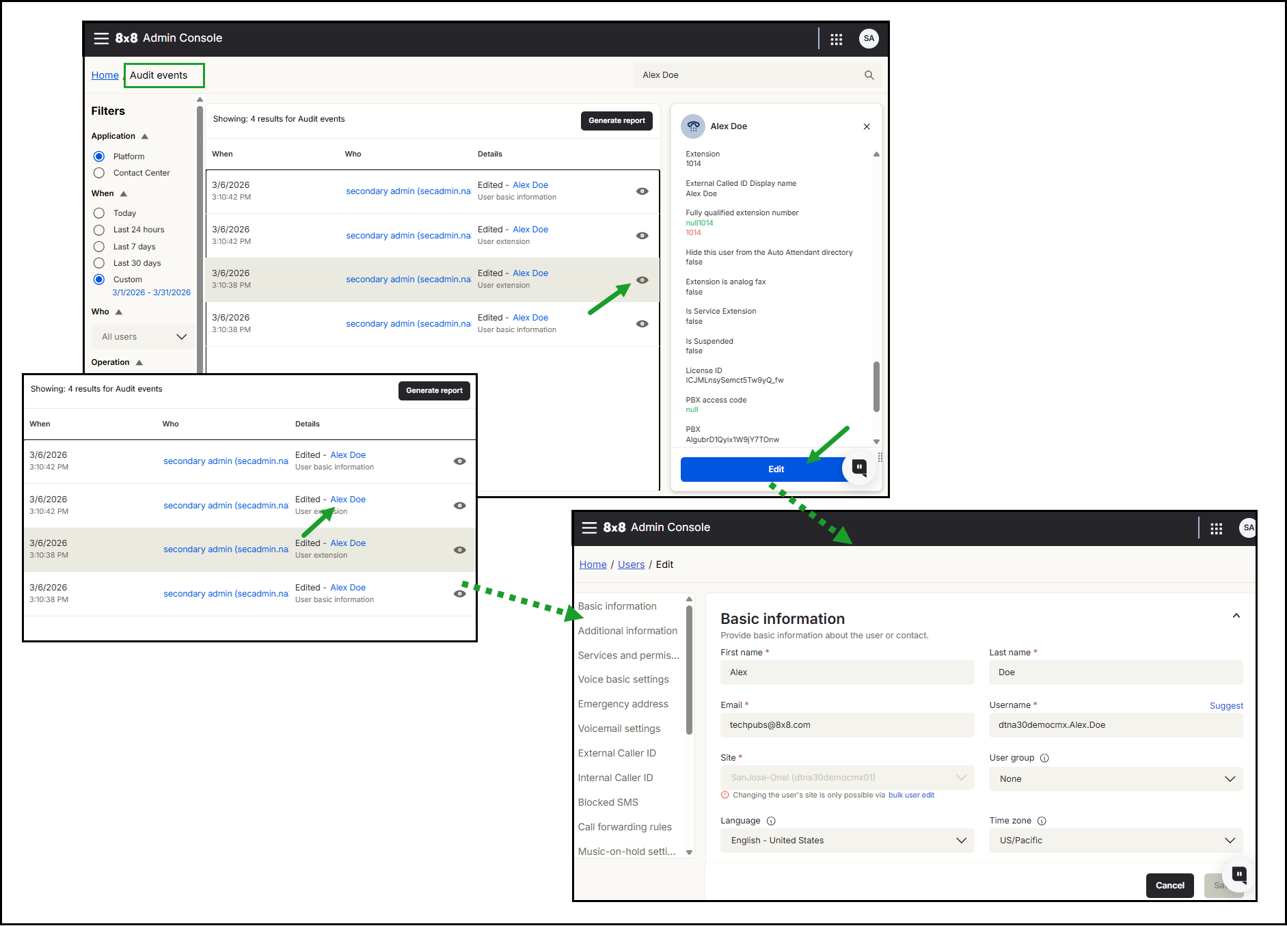View 3:10:42 PM User basic information event in inset list

pyautogui.click(x=459, y=461)
